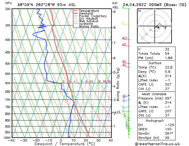
Task: Select the Mixing Ratio legend entry
Action: 86,26
